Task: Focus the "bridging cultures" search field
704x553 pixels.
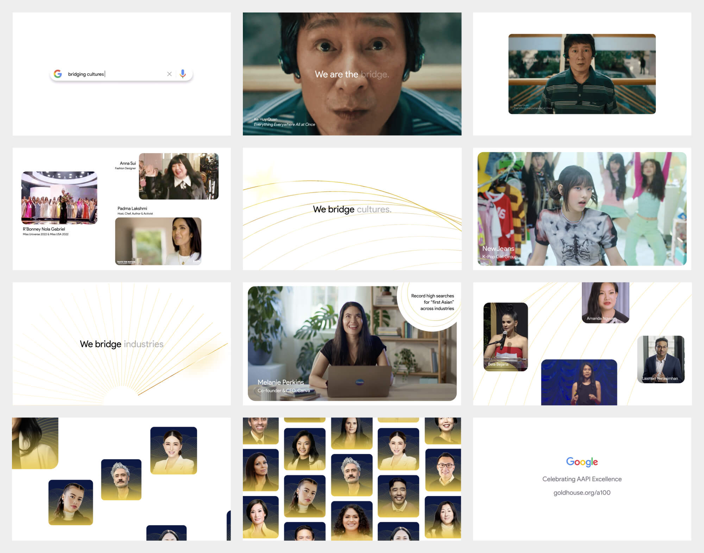Action: click(121, 74)
